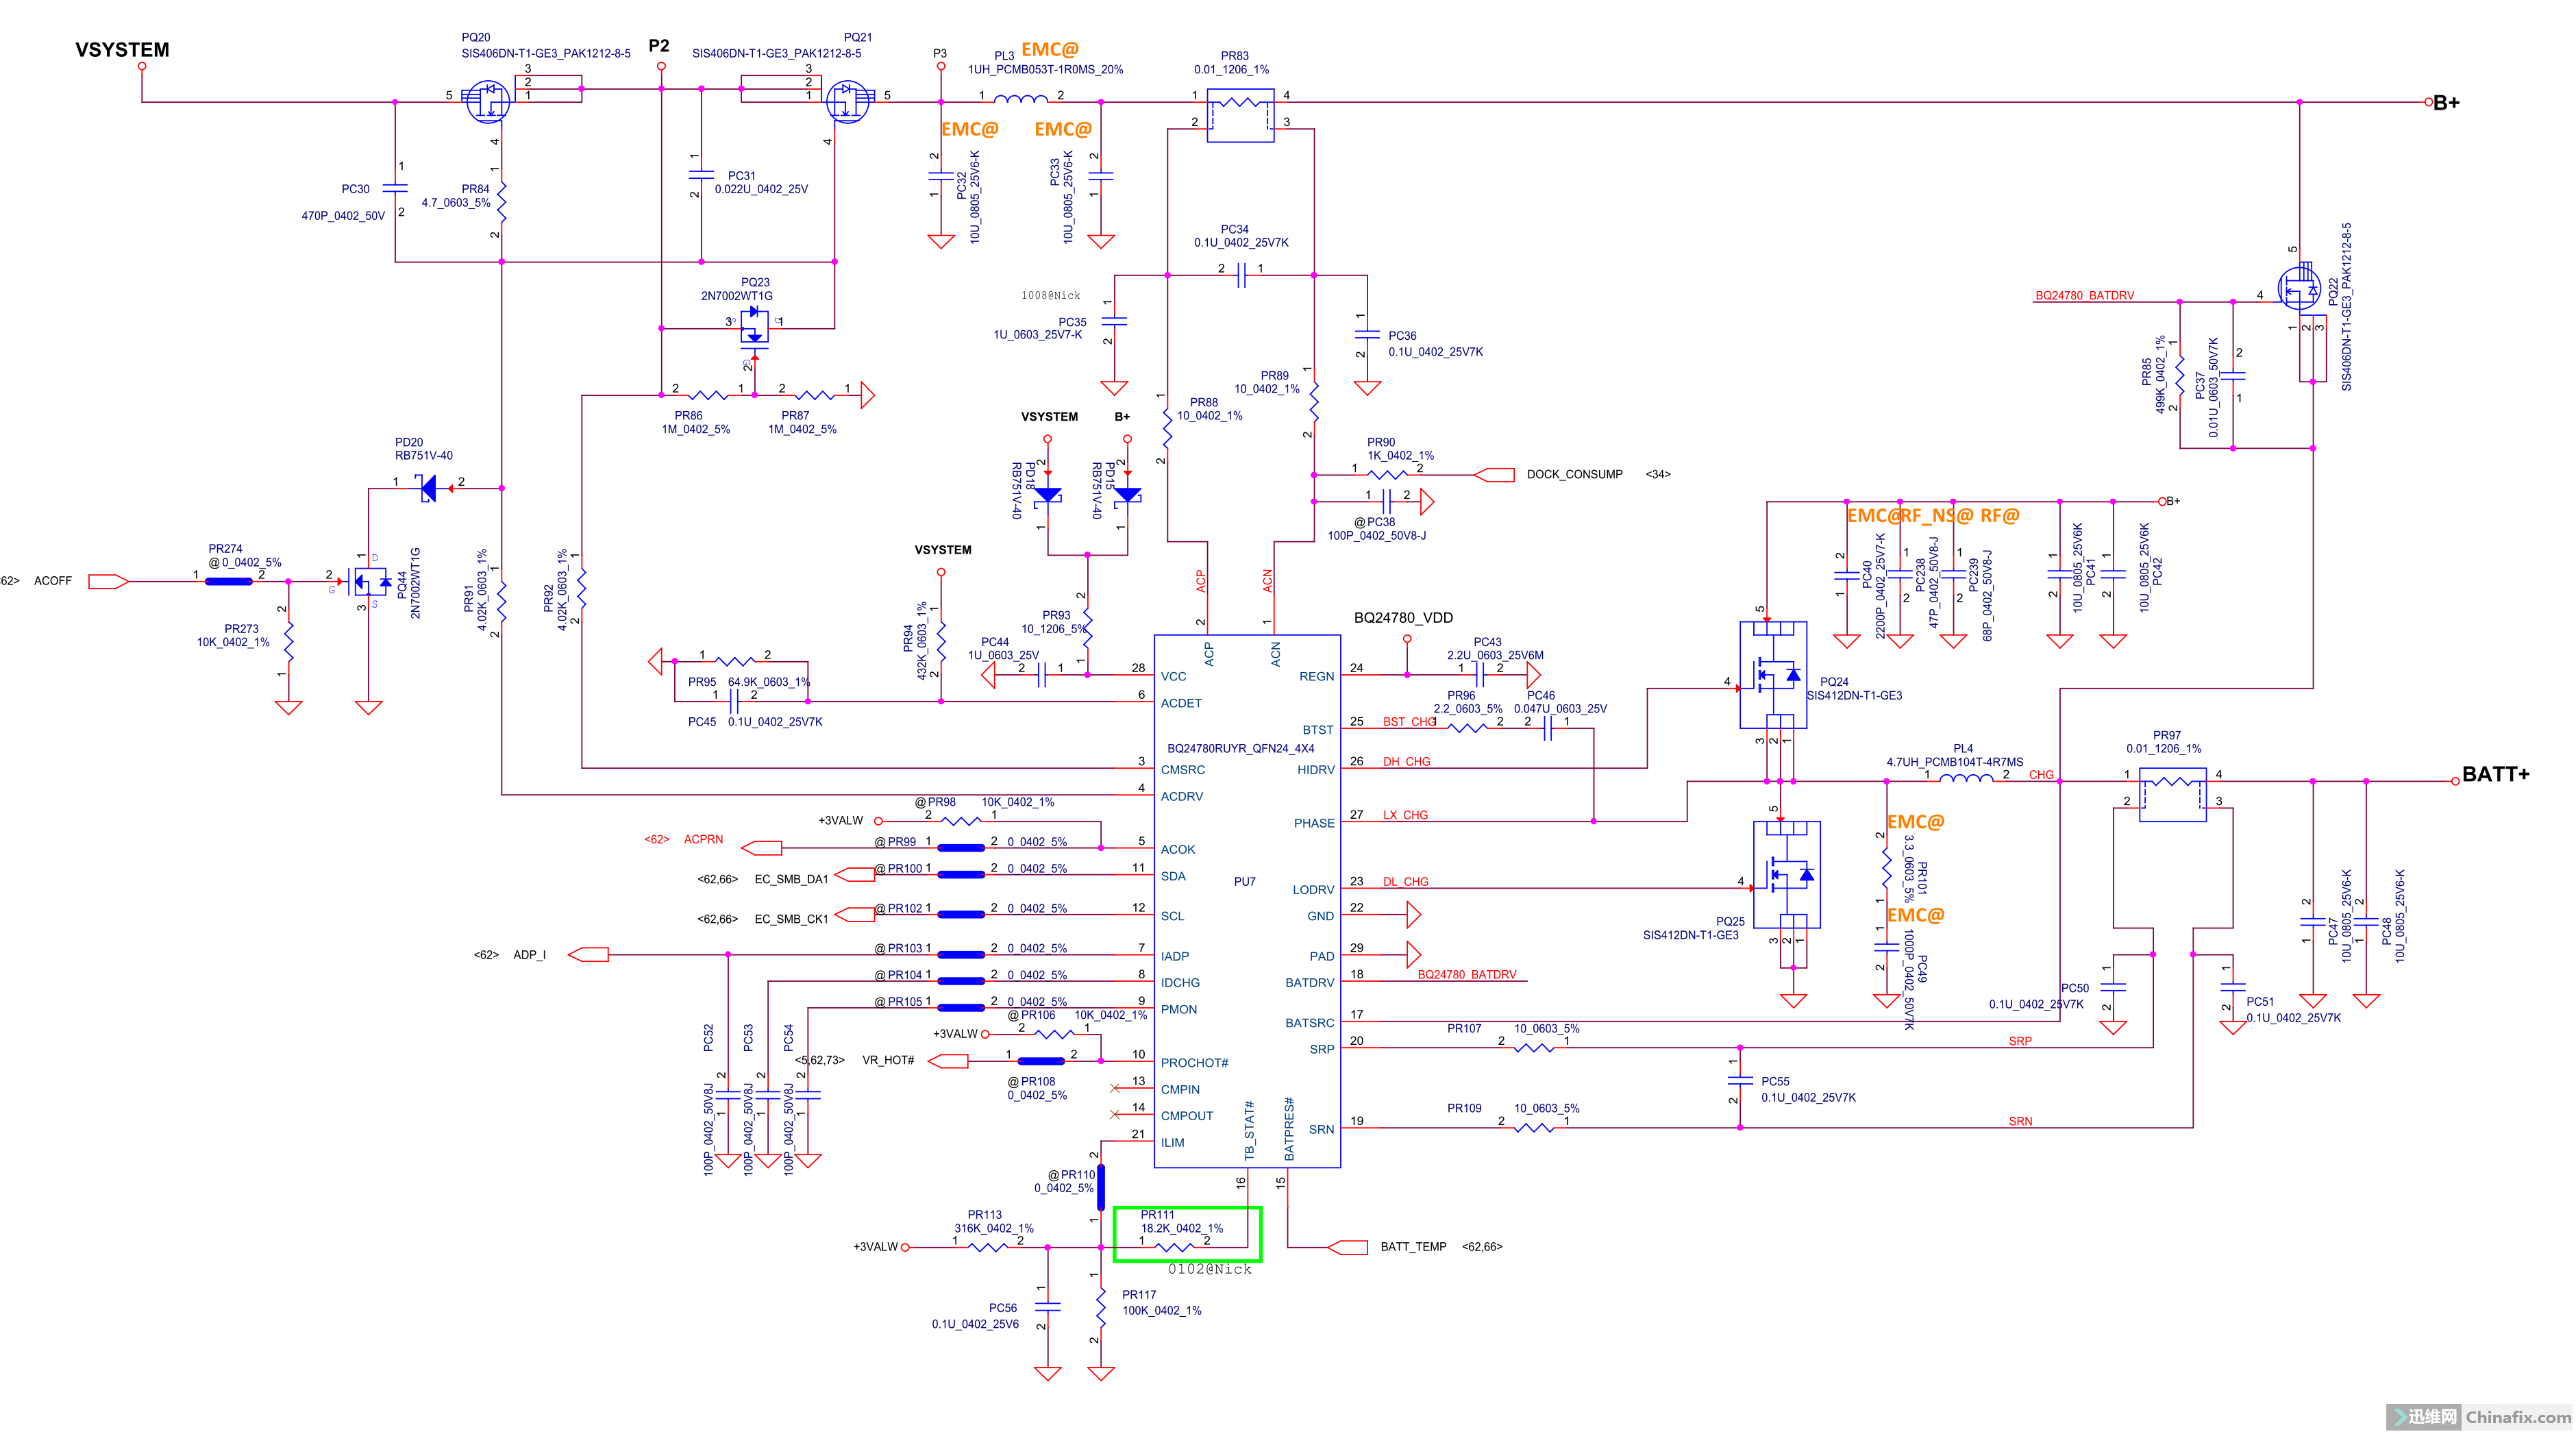
Task: Click the PROCHOT# pin label
Action: click(x=1194, y=1062)
